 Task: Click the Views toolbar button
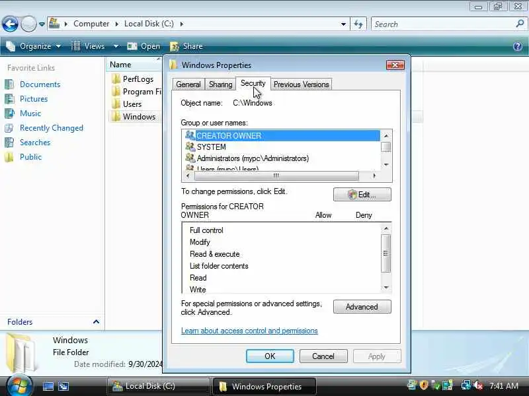[89, 46]
